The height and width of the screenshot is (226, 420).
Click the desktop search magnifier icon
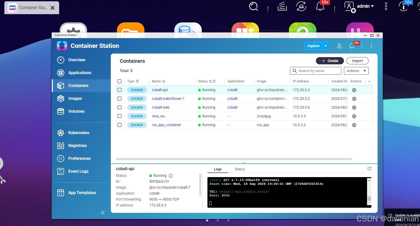click(253, 6)
